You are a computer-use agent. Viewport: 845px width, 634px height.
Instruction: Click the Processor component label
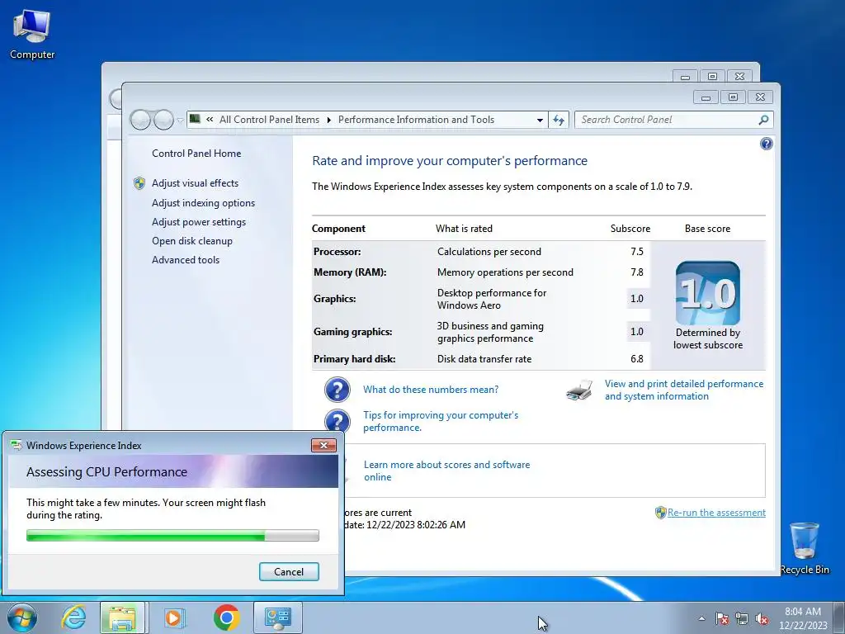tap(337, 252)
